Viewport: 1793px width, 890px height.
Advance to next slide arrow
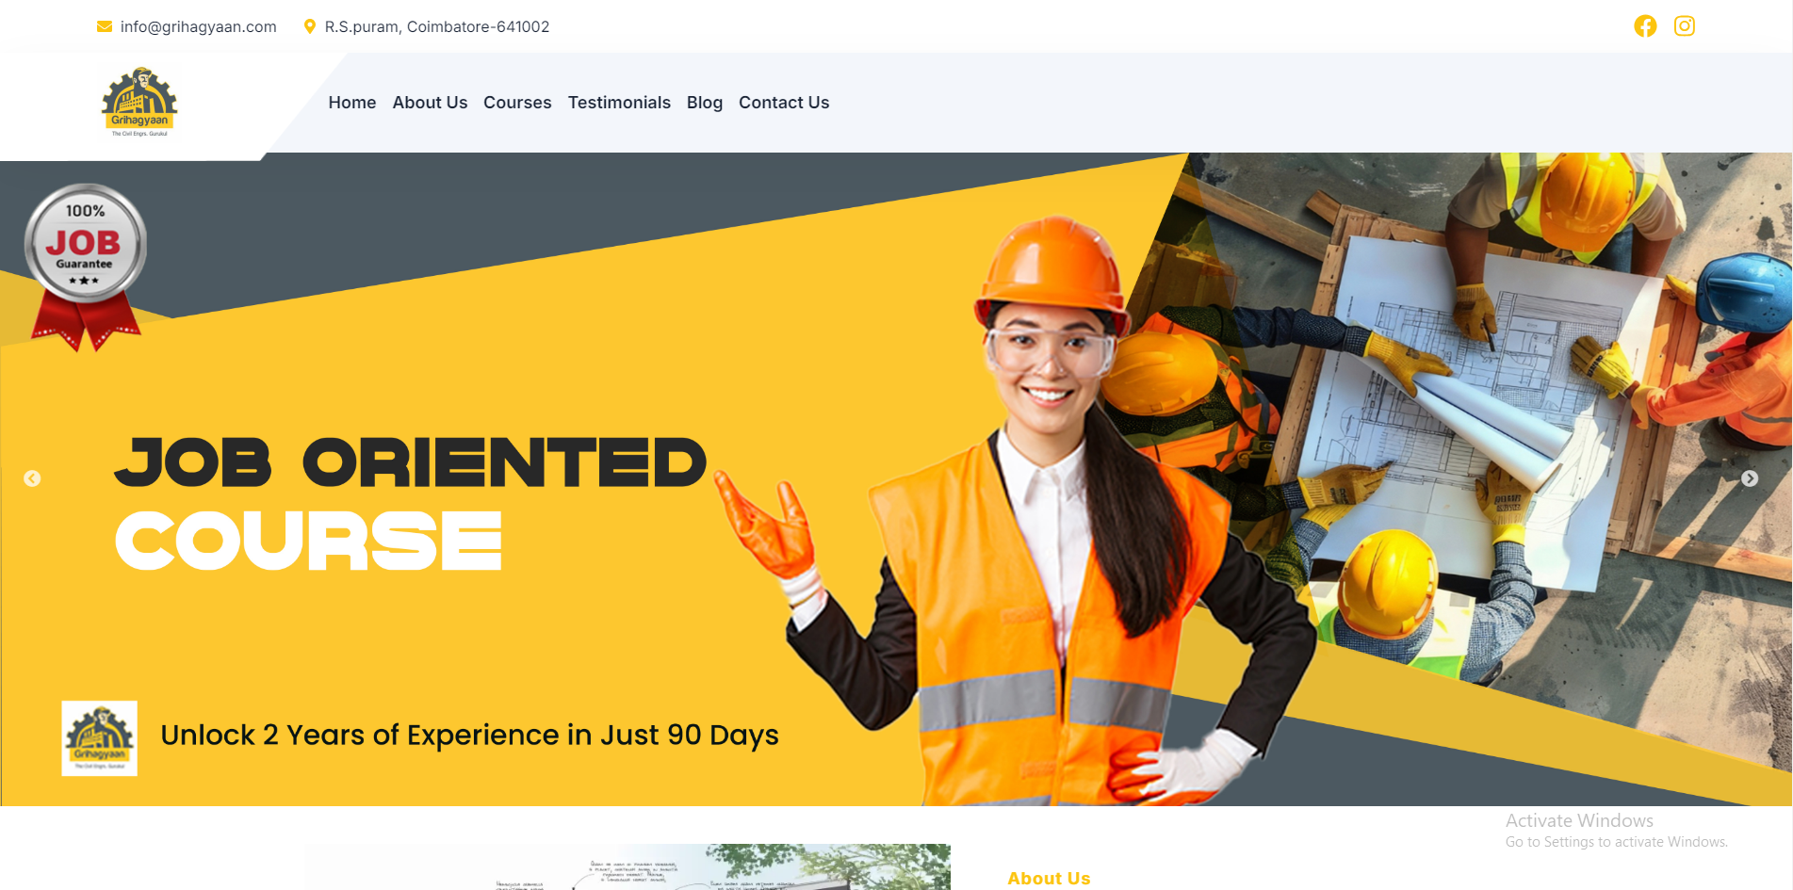click(1750, 478)
